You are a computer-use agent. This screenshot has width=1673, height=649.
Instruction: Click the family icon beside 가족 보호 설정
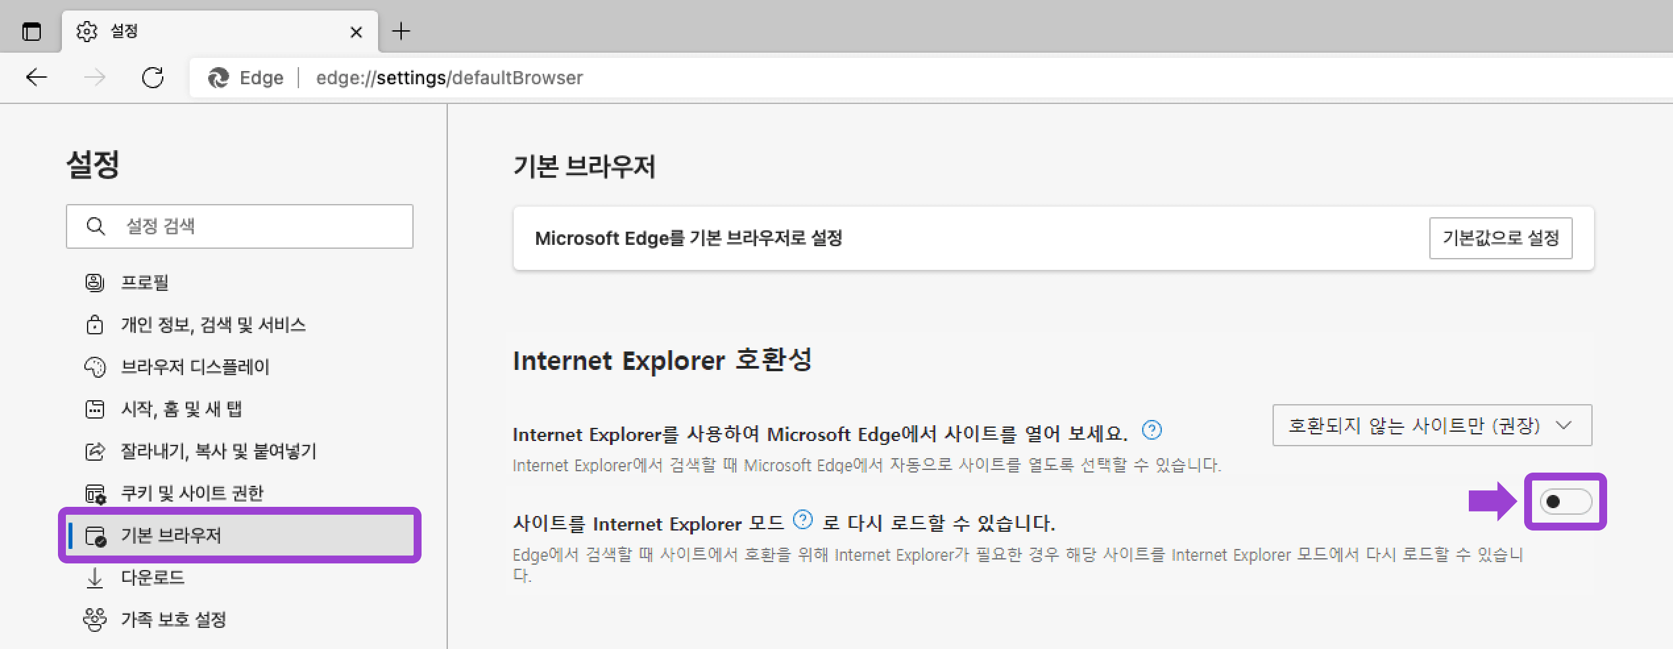[95, 619]
